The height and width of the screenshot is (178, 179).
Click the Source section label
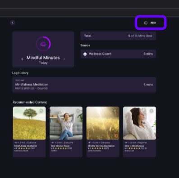click(85, 46)
